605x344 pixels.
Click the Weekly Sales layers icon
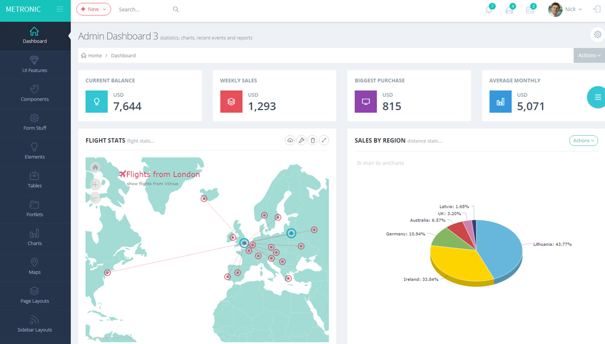(231, 102)
